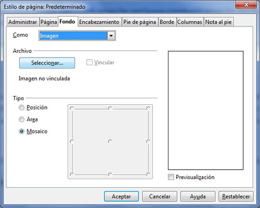Open the Encabezamiento tab

(99, 22)
